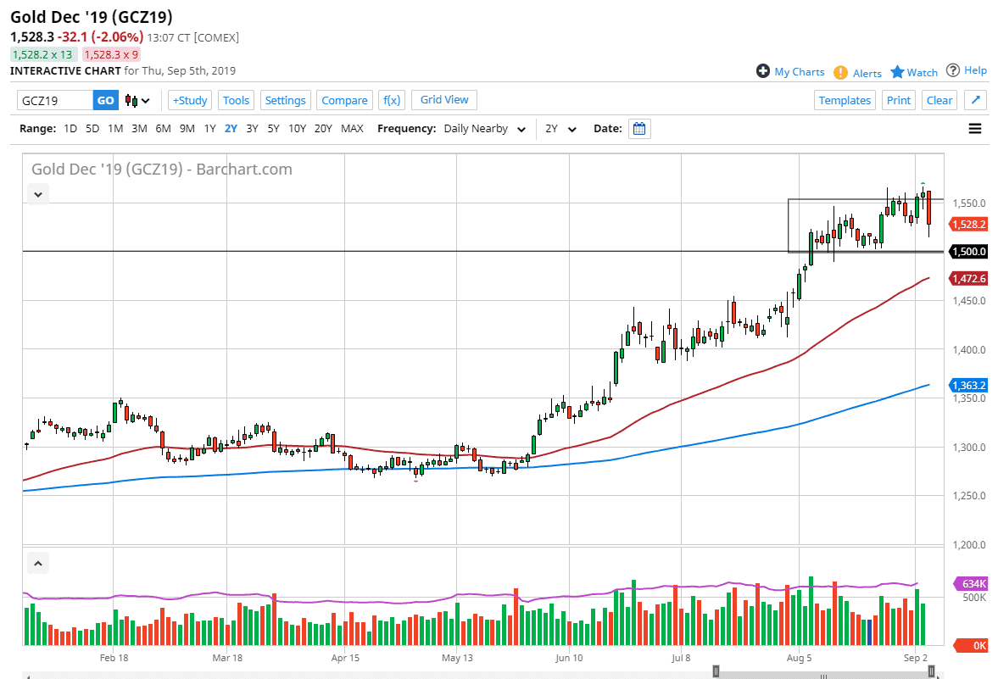Switch to Grid View
This screenshot has width=998, height=679.
tap(444, 100)
